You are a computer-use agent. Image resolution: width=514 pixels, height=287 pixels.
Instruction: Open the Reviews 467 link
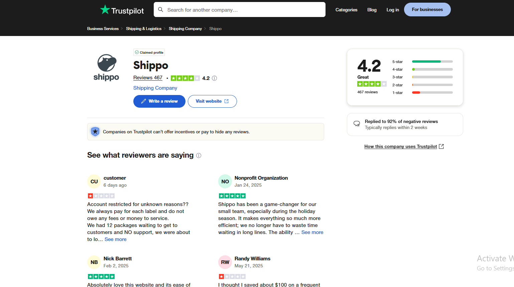148,78
